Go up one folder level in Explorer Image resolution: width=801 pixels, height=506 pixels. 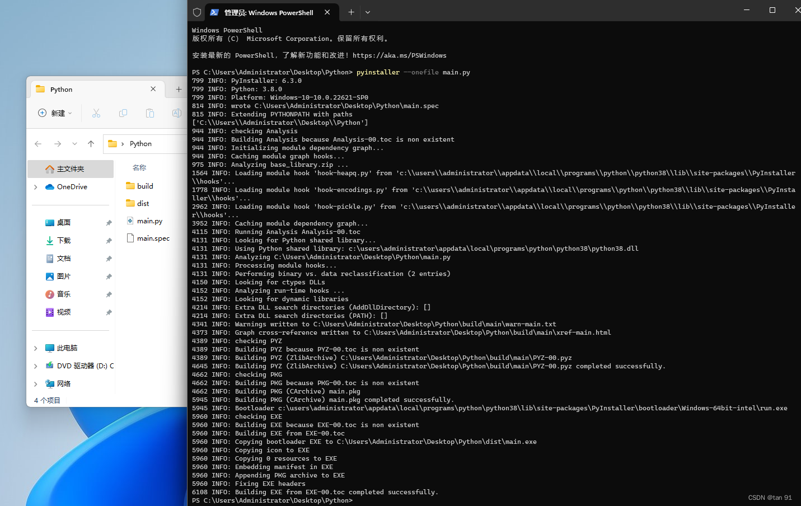coord(91,144)
